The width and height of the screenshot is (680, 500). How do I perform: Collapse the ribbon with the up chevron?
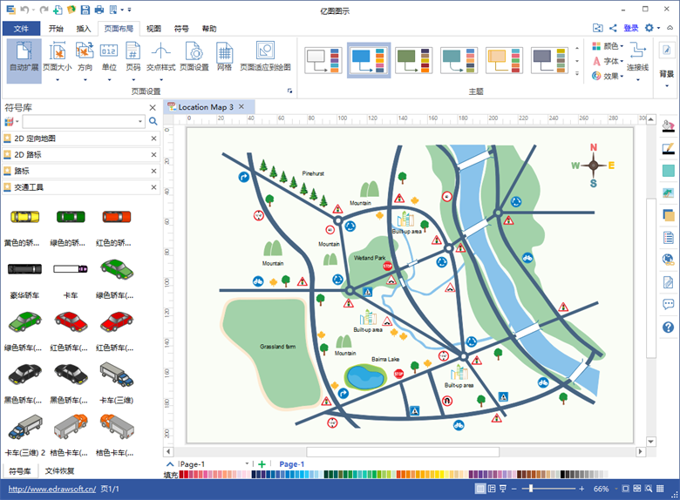670,28
